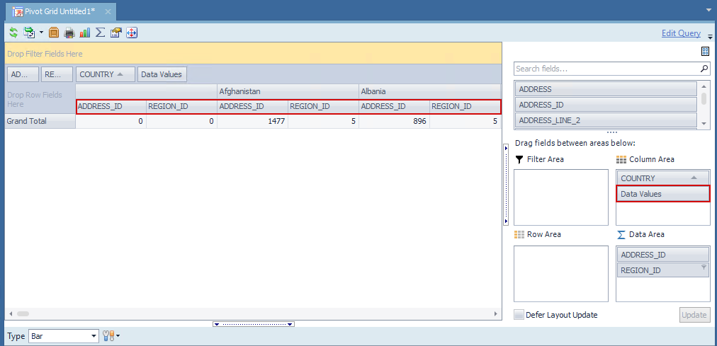
Task: Click the Drop Filter Fields Here area
Action: (254, 54)
